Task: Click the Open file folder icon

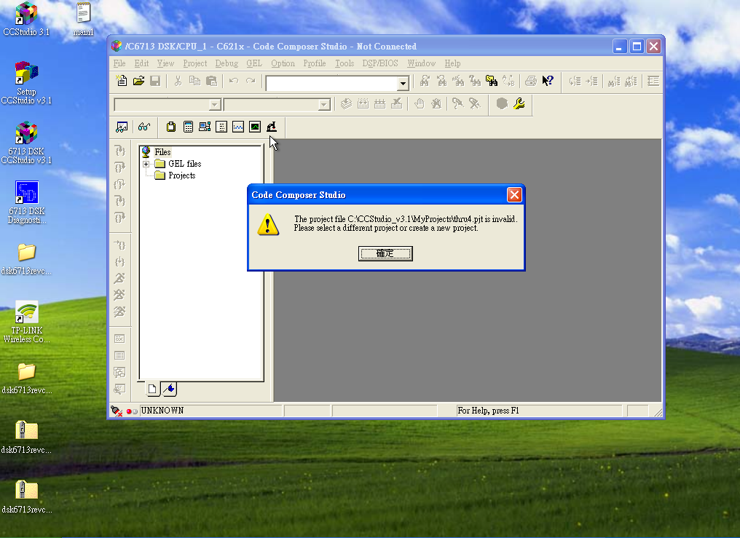Action: (x=138, y=81)
